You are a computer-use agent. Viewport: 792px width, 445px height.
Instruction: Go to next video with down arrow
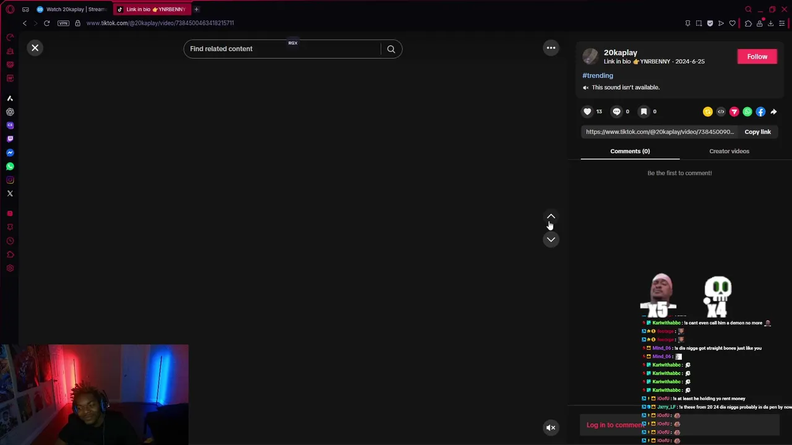pyautogui.click(x=551, y=239)
